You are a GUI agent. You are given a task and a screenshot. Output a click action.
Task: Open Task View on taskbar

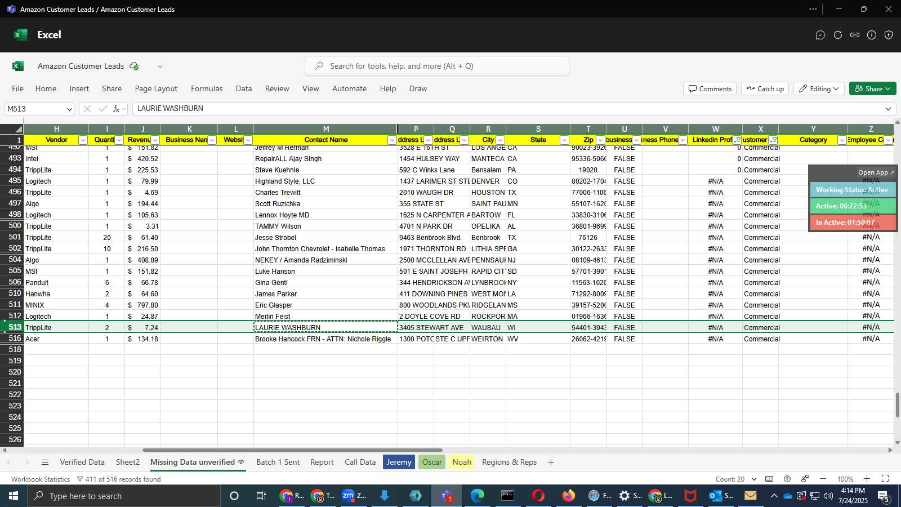[261, 496]
